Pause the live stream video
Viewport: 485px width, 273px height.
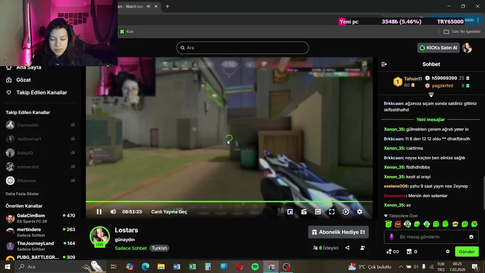(99, 212)
